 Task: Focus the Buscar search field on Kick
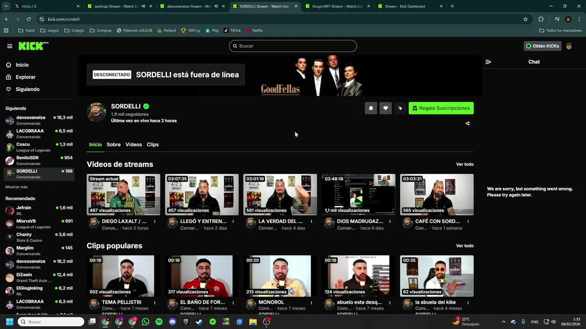(x=293, y=46)
